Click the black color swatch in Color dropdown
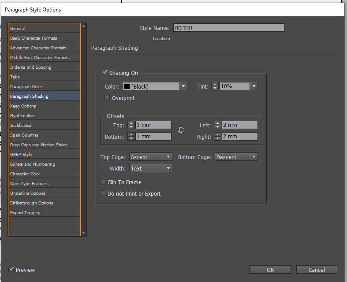The image size is (347, 282). pyautogui.click(x=127, y=86)
